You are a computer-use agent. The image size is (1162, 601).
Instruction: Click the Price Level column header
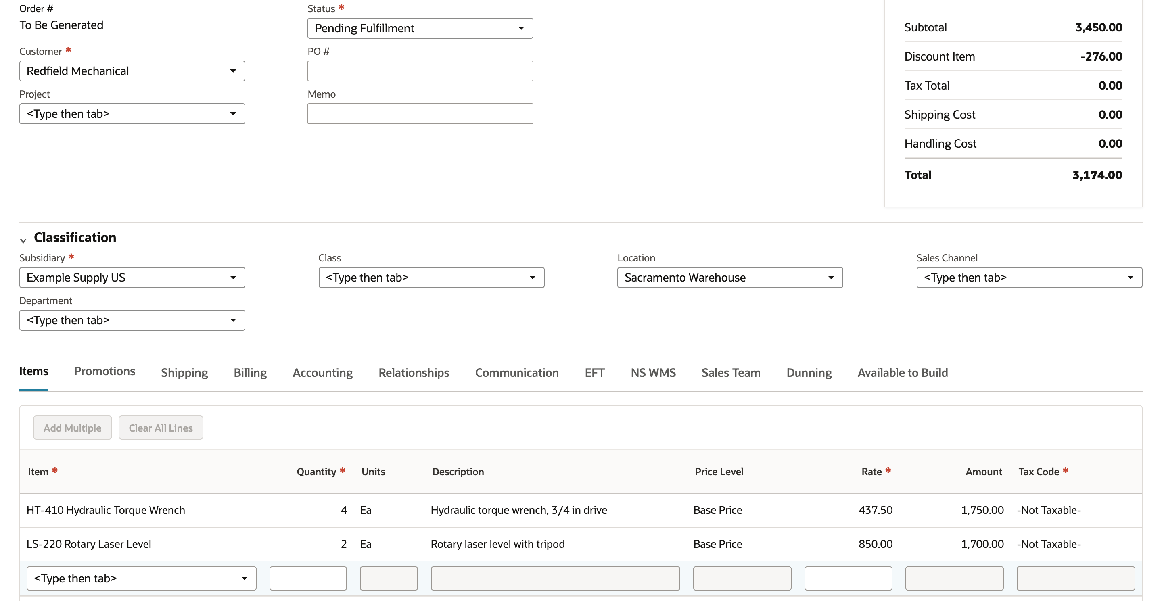coord(719,472)
